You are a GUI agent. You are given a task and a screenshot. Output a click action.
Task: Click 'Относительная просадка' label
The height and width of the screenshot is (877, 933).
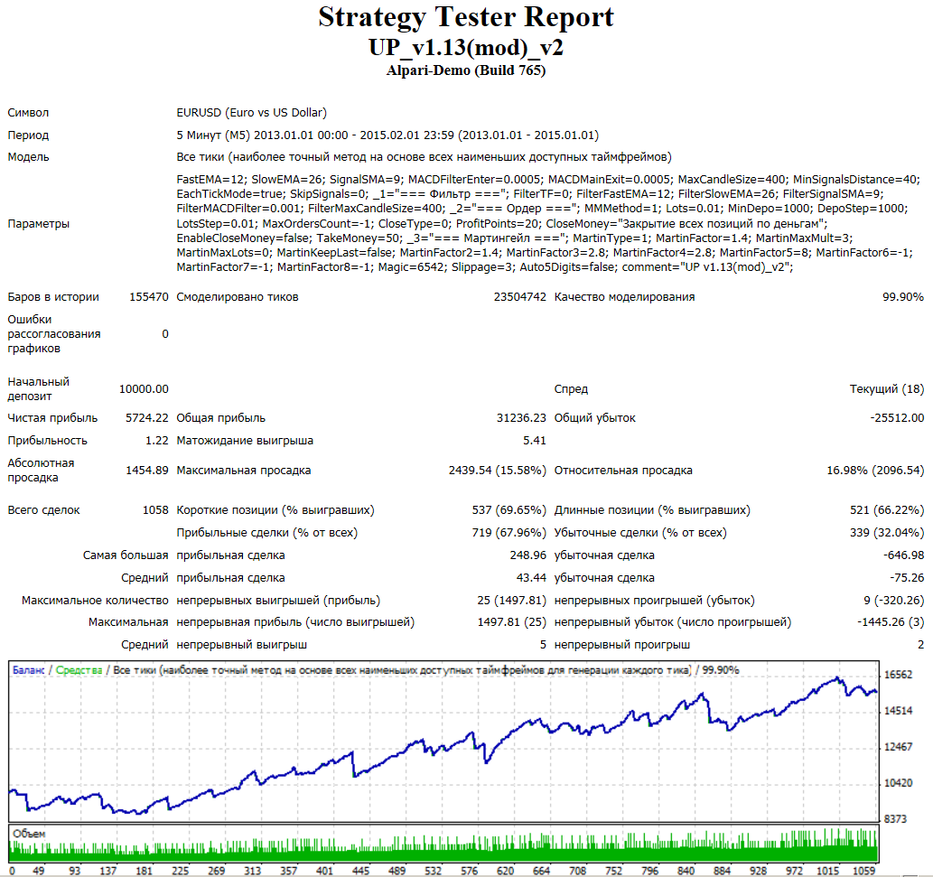[x=623, y=471]
